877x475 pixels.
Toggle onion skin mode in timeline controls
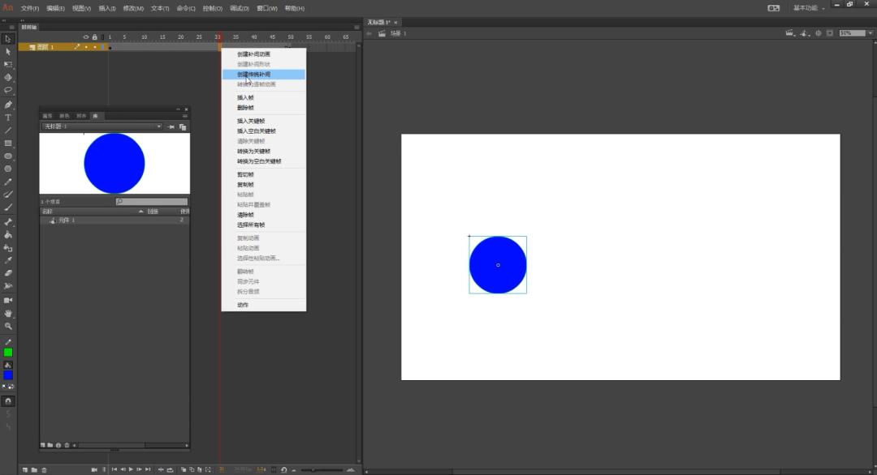tap(184, 469)
